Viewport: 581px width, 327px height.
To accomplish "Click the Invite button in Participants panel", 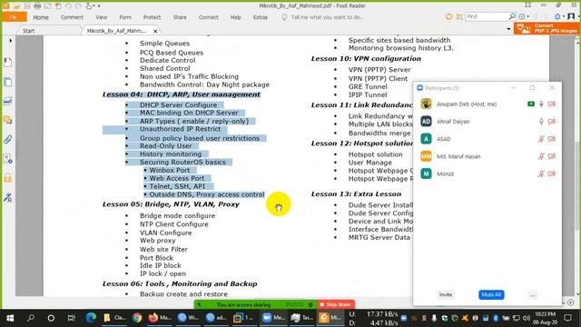I will pos(446,294).
